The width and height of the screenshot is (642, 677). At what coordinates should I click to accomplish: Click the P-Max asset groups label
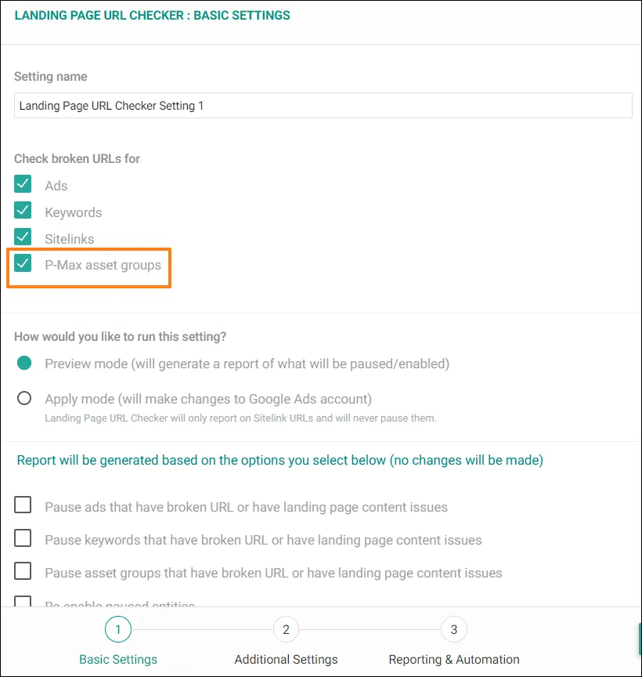103,265
